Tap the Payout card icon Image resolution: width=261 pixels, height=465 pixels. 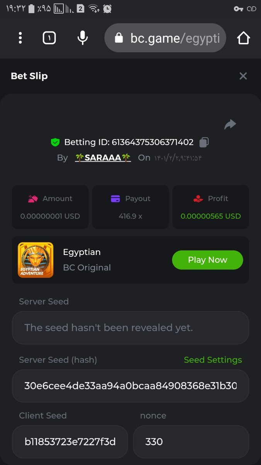[x=115, y=199]
